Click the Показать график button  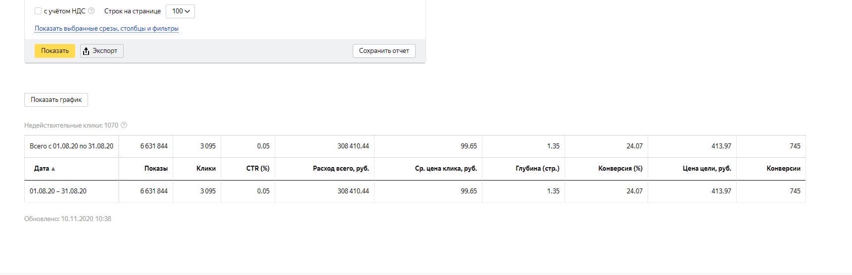(x=56, y=100)
